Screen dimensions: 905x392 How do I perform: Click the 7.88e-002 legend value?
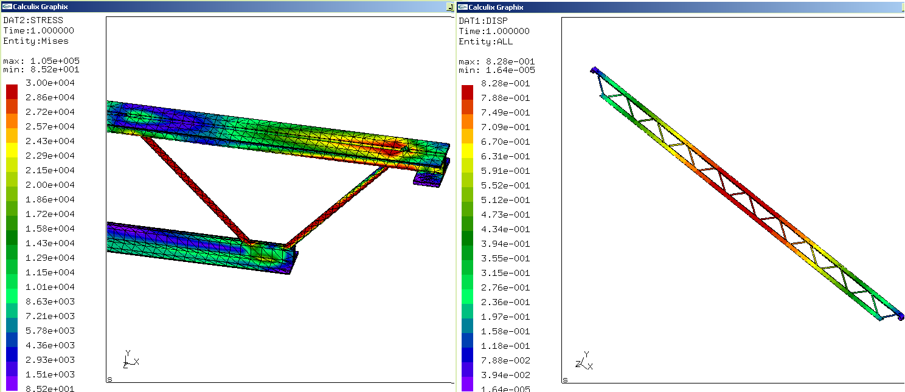[x=504, y=360]
